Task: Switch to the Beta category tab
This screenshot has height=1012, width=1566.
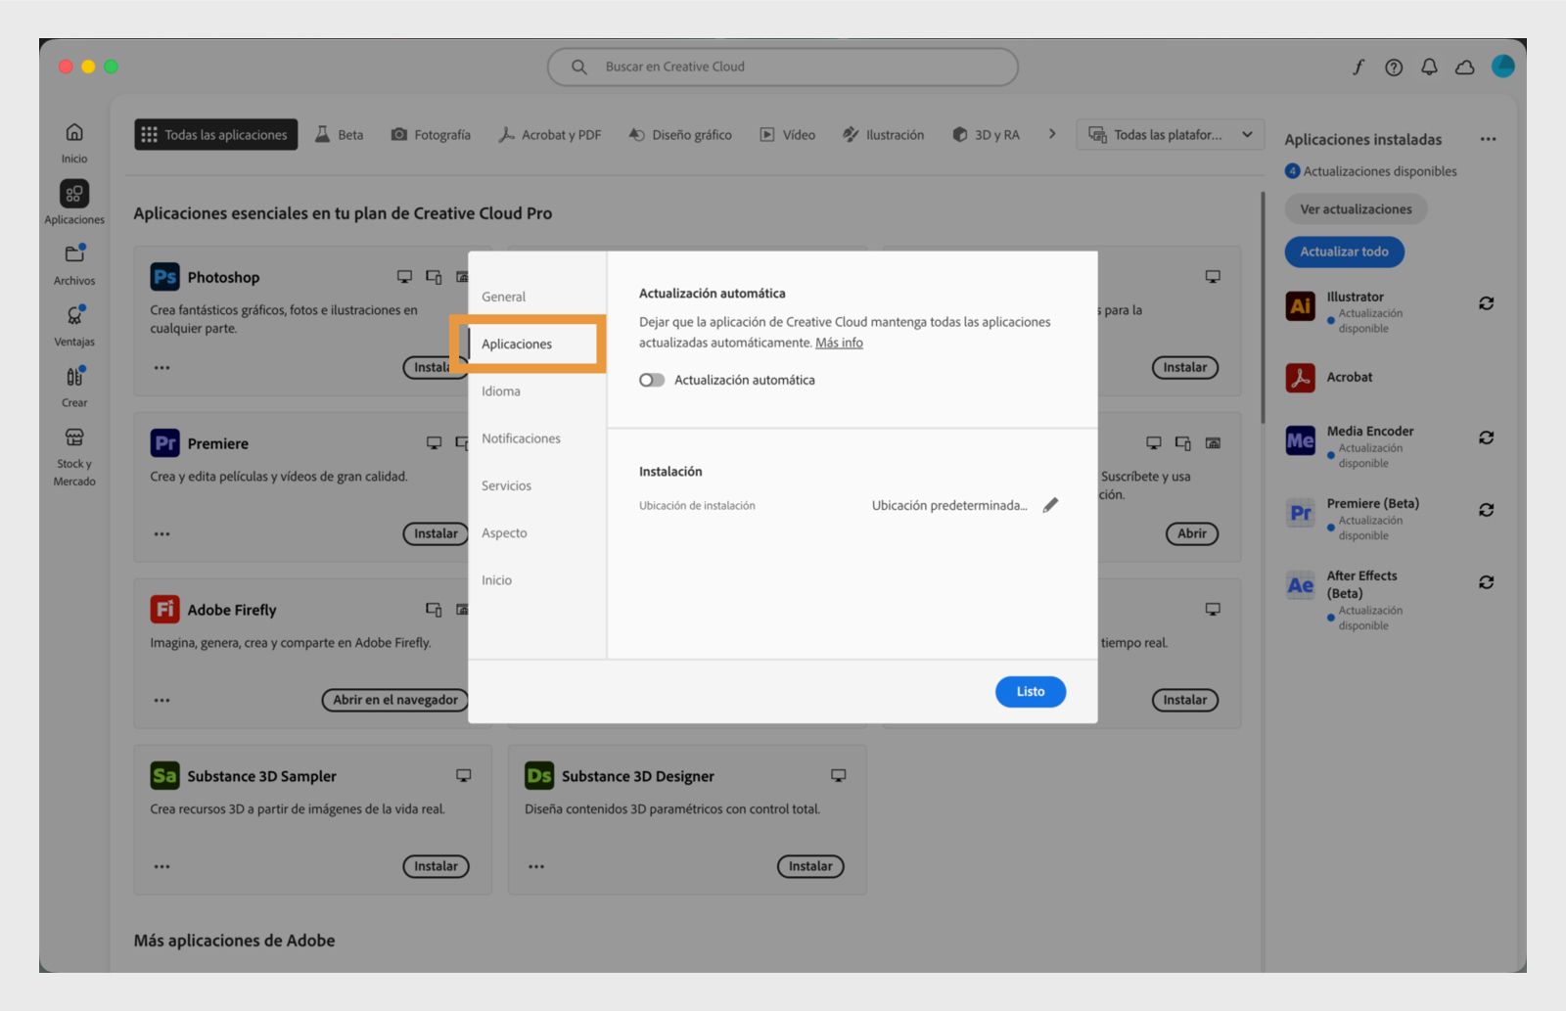Action: (x=339, y=135)
